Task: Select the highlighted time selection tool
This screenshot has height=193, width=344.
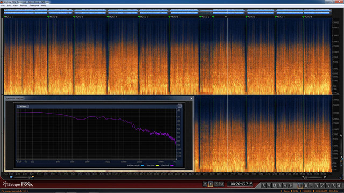Action: [300, 185]
